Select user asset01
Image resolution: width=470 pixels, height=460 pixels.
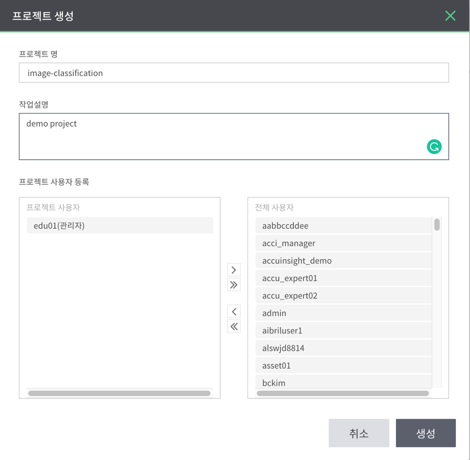[x=343, y=365]
